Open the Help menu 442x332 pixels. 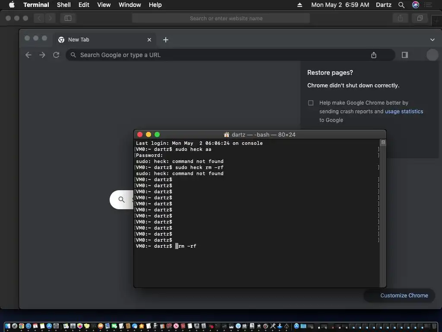pos(155,5)
